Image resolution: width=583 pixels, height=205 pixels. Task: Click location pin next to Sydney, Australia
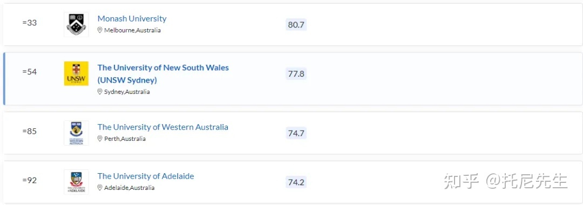pyautogui.click(x=100, y=91)
